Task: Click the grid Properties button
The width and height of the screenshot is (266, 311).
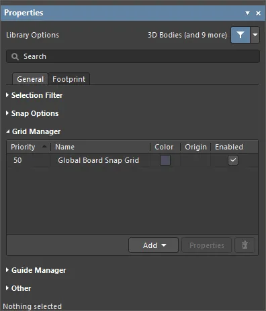Action: (x=207, y=245)
